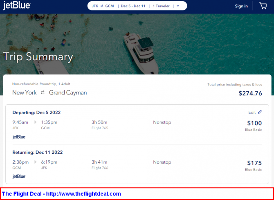Click Flight 766 label
The height and width of the screenshot is (200, 274).
pyautogui.click(x=100, y=168)
